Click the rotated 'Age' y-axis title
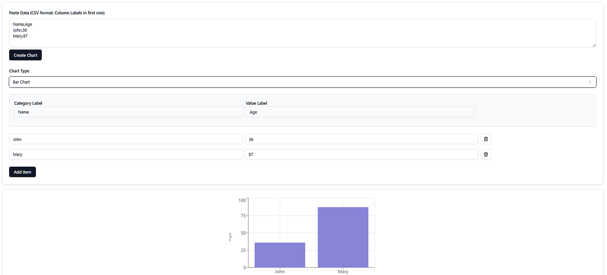Screen dimensions: 607x275 tap(230, 237)
